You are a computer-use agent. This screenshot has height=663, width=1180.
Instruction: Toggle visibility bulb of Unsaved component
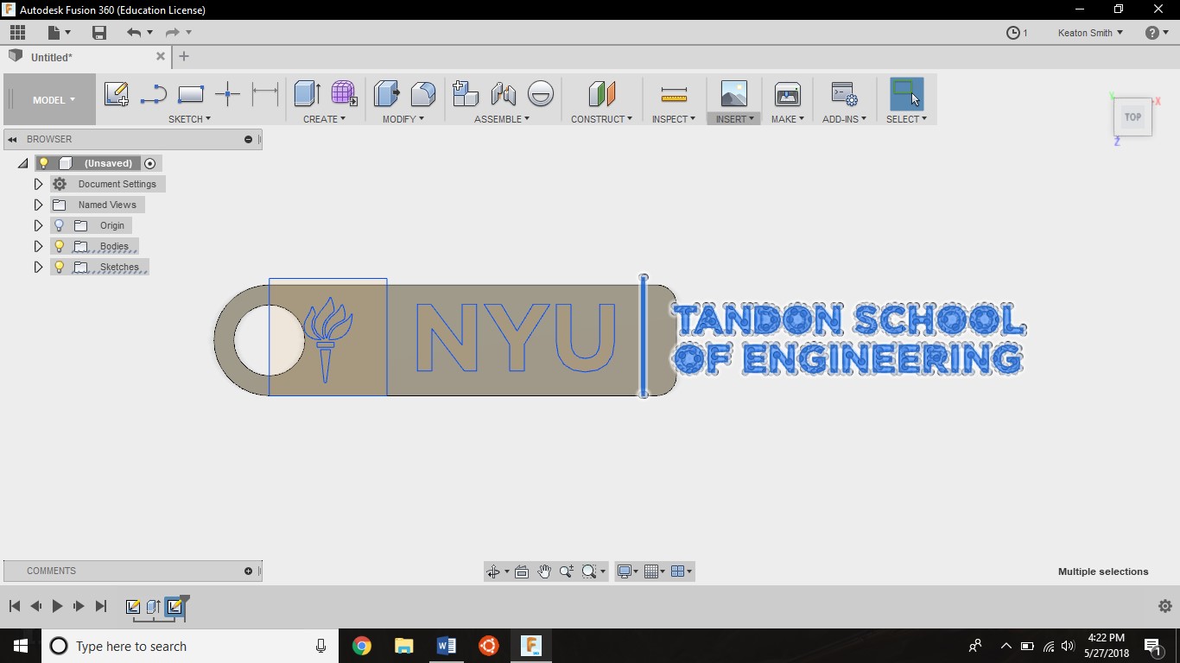click(43, 163)
